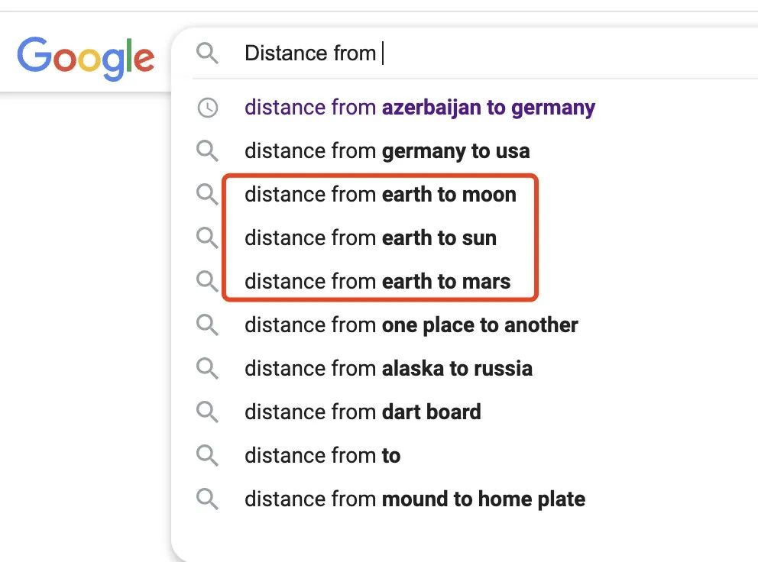758x562 pixels.
Task: Click magnifier icon beside earth to moon
Action: coord(207,195)
